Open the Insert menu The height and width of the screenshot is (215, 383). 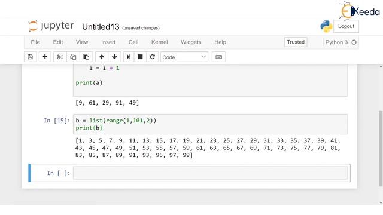108,42
